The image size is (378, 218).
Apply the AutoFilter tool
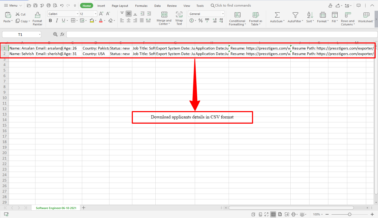(295, 18)
